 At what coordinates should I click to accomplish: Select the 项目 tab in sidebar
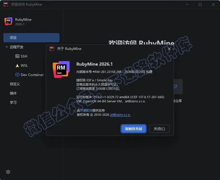(x=31, y=38)
